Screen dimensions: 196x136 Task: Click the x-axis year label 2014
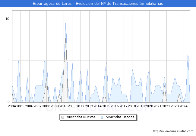[x=98, y=106]
